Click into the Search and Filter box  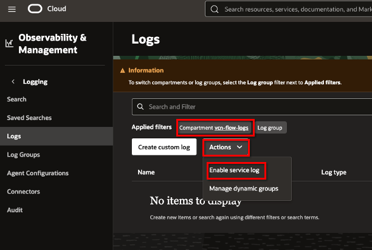tap(252, 107)
